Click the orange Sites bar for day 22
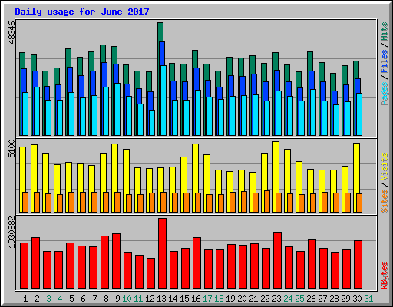Viewport: 393px width, 307px height. (267, 201)
